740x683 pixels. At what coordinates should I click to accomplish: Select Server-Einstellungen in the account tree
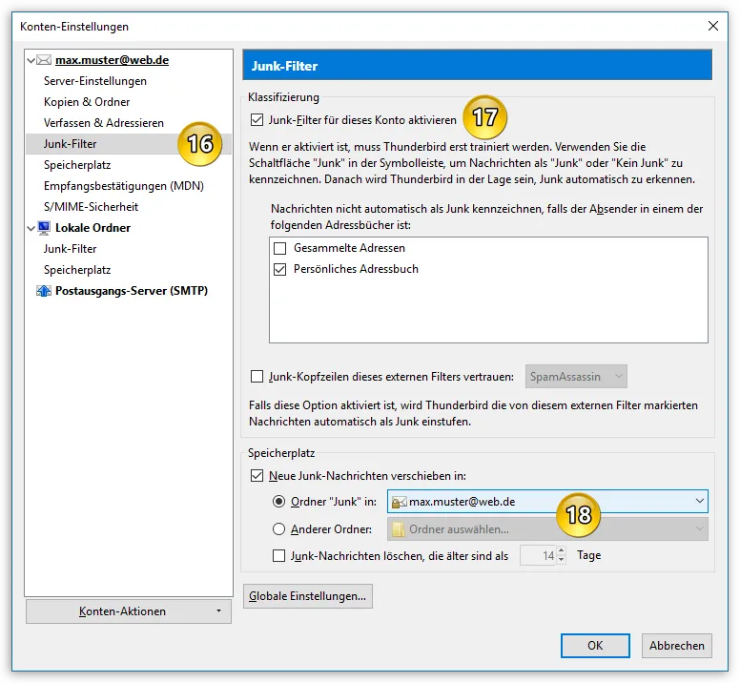click(x=94, y=81)
